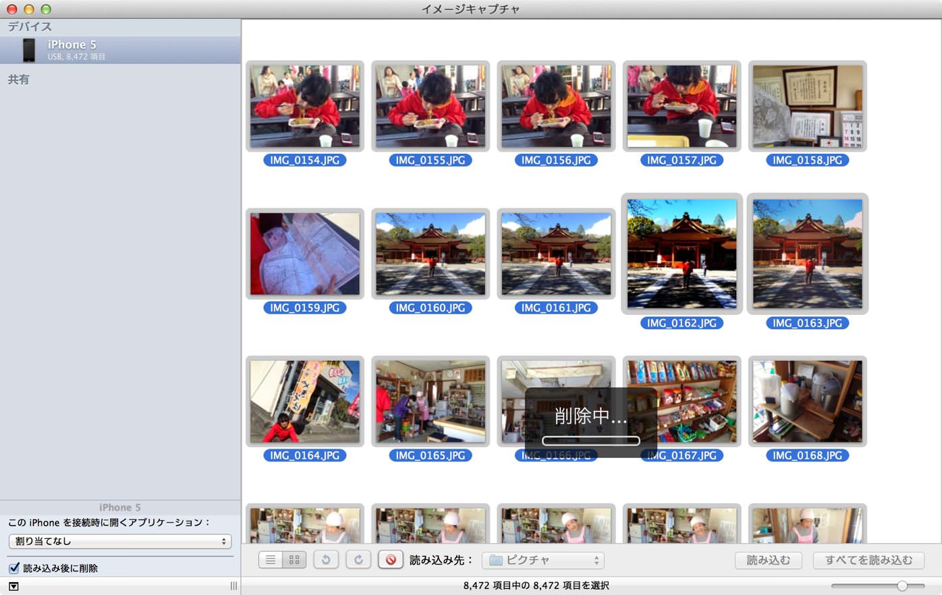This screenshot has height=595, width=942.
Task: Click the IMG_0168.JPG filename label
Action: point(807,456)
